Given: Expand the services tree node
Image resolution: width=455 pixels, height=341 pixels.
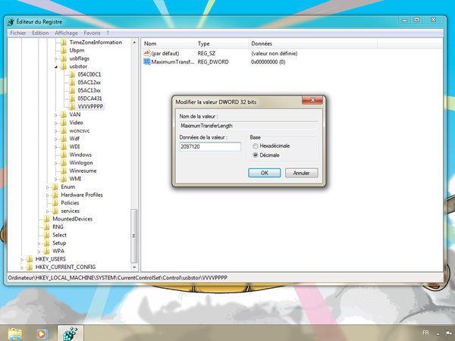Looking at the screenshot, I should coord(48,211).
